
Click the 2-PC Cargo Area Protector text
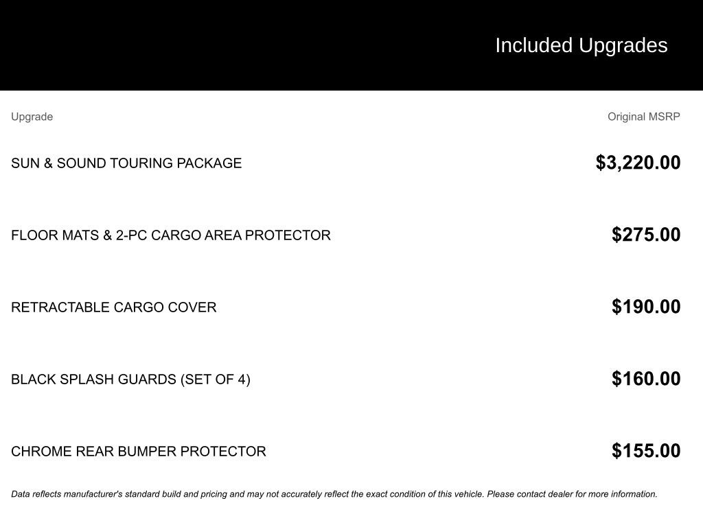(x=223, y=235)
